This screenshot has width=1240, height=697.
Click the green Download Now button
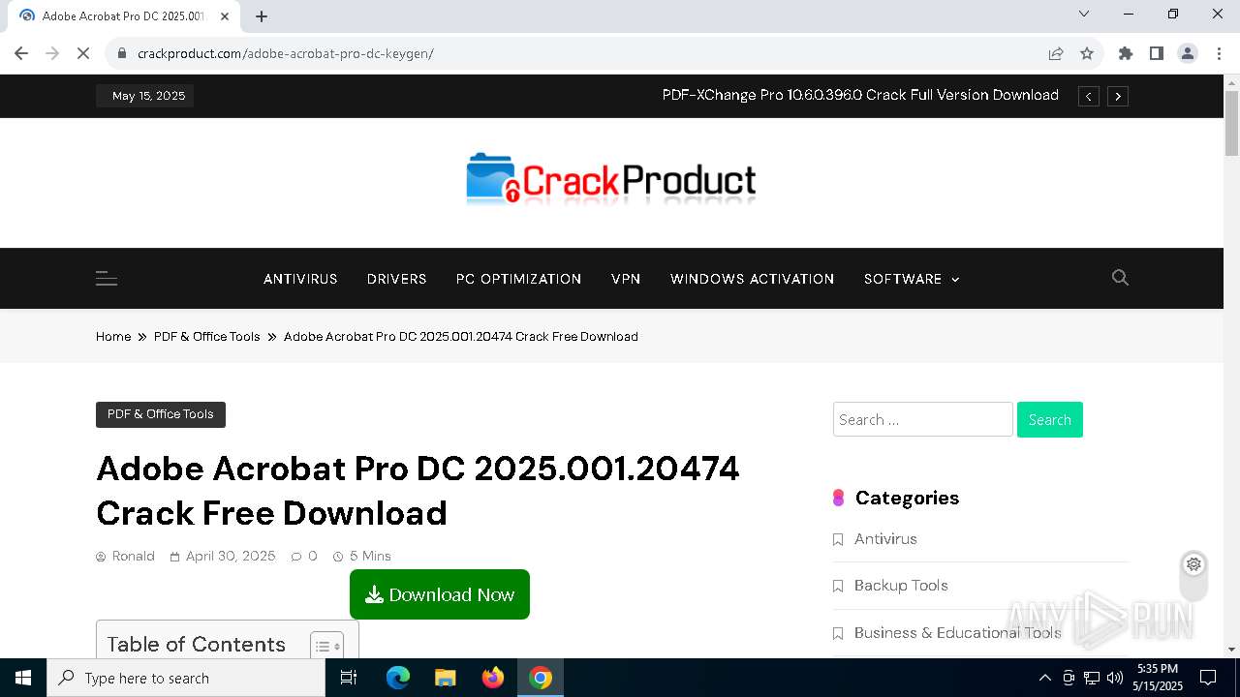[440, 594]
